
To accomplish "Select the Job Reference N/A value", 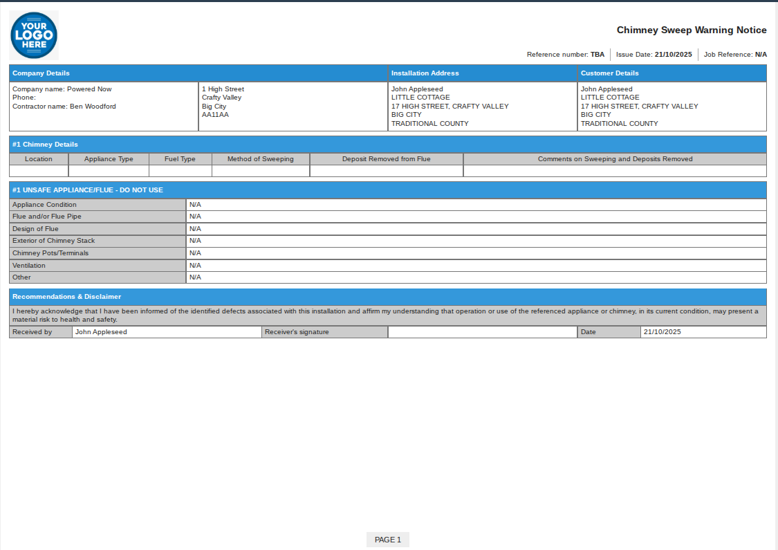I will pos(760,54).
